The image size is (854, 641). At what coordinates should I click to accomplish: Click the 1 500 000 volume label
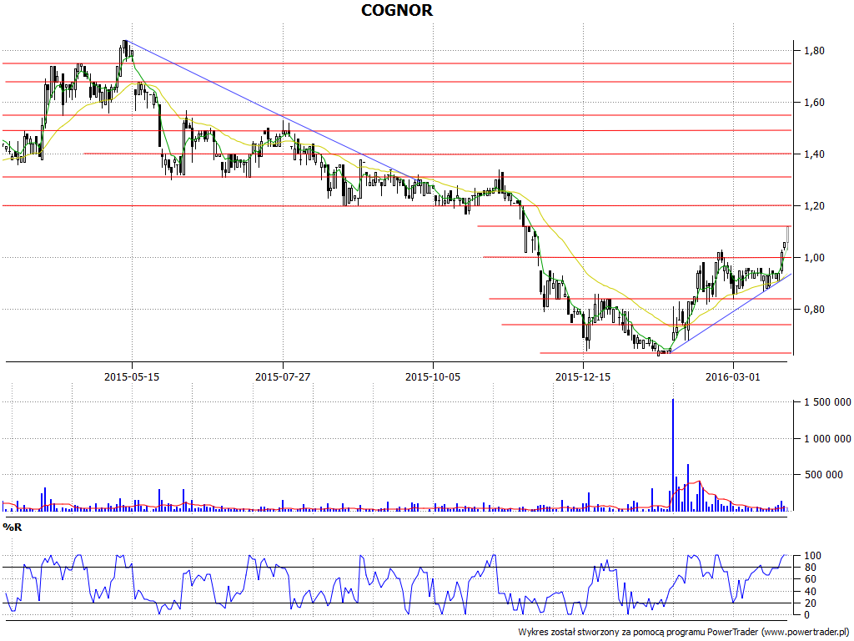point(827,402)
